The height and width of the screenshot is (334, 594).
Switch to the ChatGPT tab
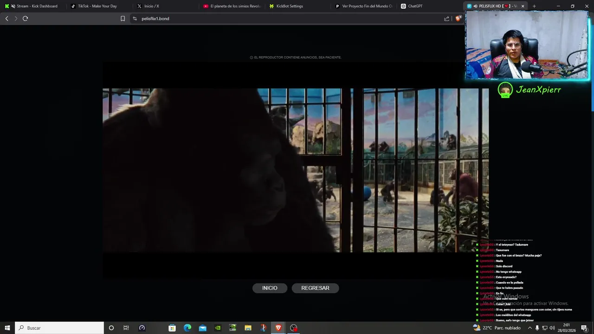point(430,6)
